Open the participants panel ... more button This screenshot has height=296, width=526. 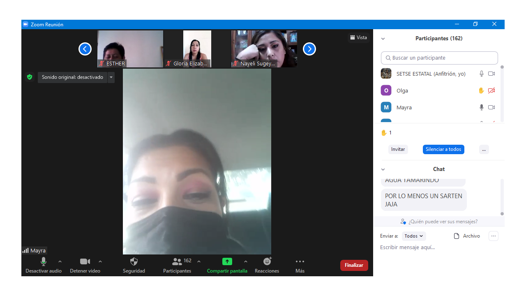pos(484,150)
